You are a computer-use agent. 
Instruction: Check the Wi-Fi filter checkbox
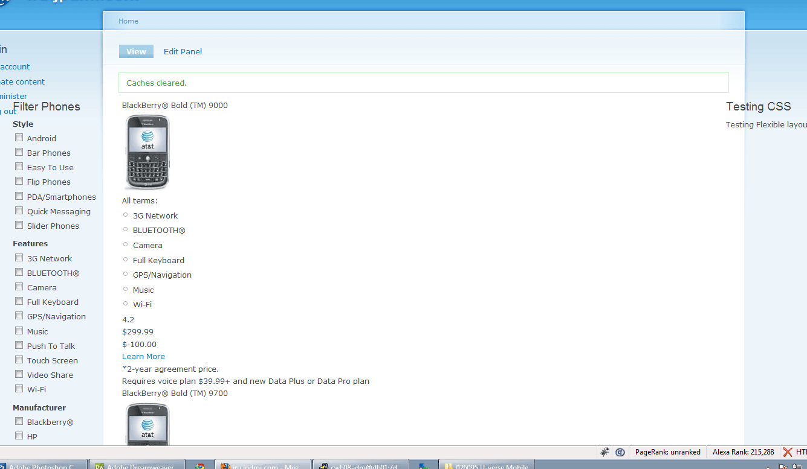(19, 389)
